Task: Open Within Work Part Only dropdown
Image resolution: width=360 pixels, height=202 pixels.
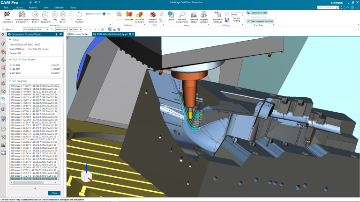Action: tap(68, 29)
